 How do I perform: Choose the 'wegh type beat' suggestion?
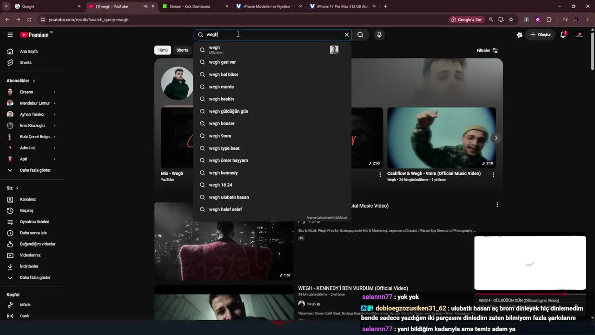coord(272,148)
